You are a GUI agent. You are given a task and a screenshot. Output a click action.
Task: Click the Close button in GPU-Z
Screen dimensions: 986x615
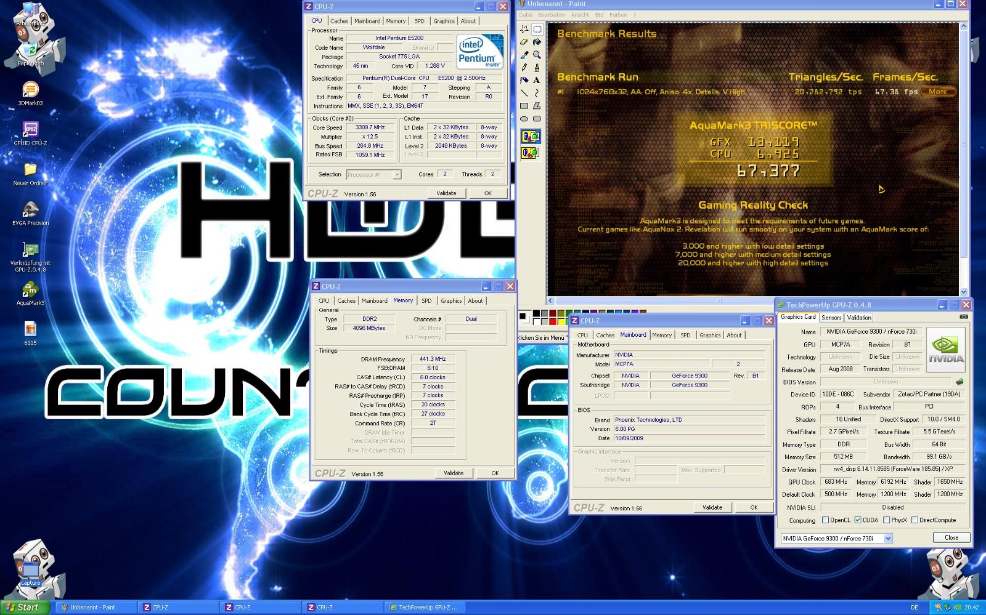pos(951,537)
